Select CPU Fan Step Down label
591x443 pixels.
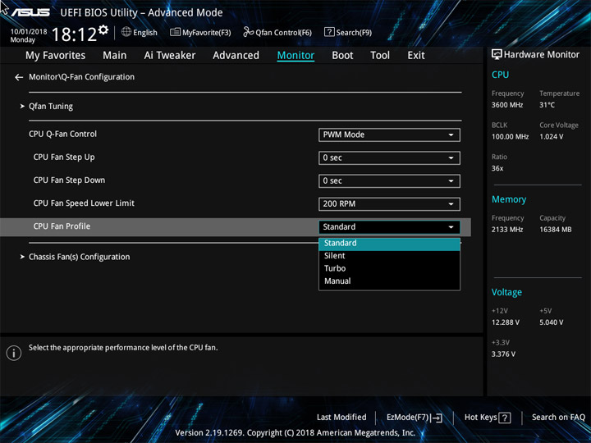(69, 180)
